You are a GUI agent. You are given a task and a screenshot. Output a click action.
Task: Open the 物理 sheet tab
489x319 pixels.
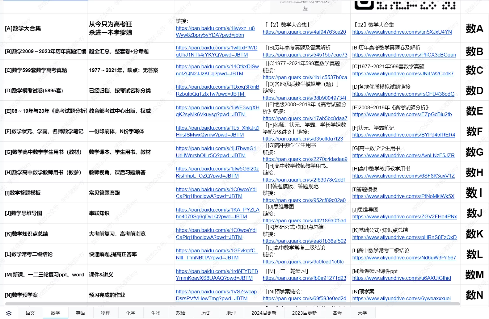(105, 313)
